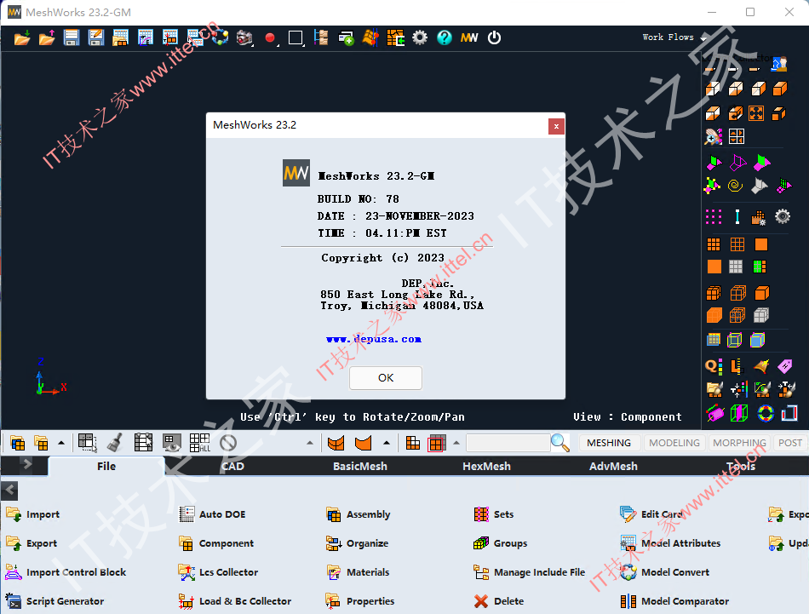Viewport: 809px width, 614px height.
Task: Click the monitor with eye display icon
Action: [x=172, y=443]
